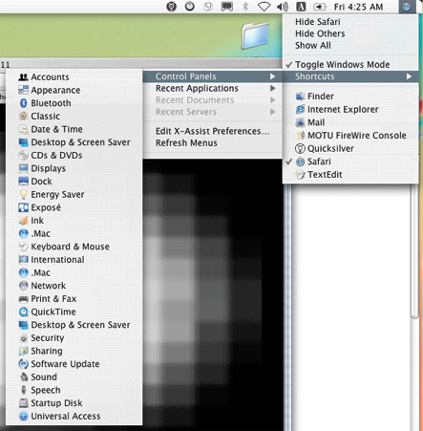Image resolution: width=423 pixels, height=431 pixels.
Task: Select the Sharing folder icon
Action: tap(23, 351)
